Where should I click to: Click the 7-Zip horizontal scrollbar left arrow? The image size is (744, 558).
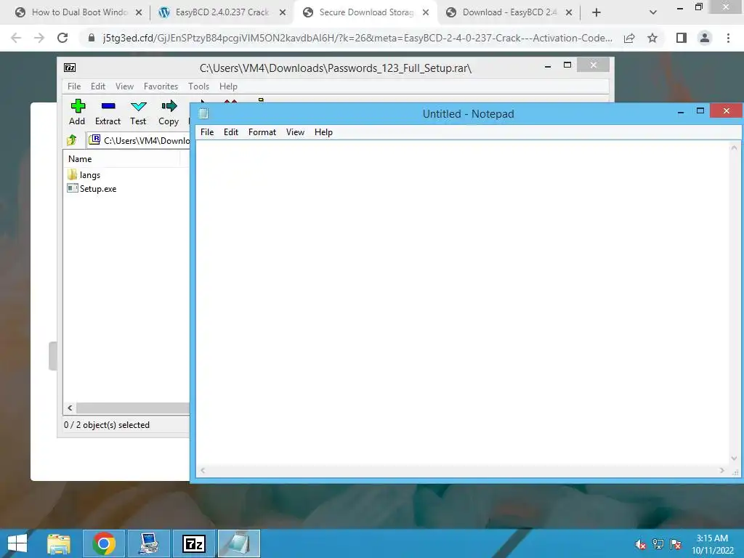(x=70, y=408)
